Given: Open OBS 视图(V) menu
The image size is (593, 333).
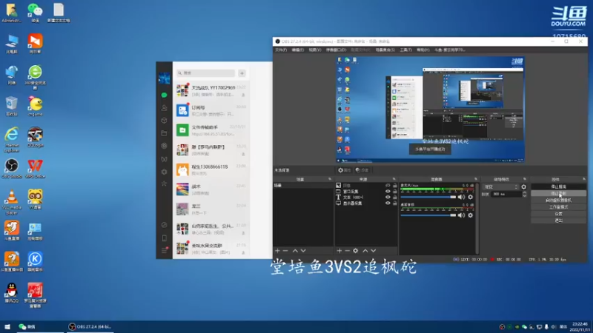Looking at the screenshot, I should pos(314,50).
